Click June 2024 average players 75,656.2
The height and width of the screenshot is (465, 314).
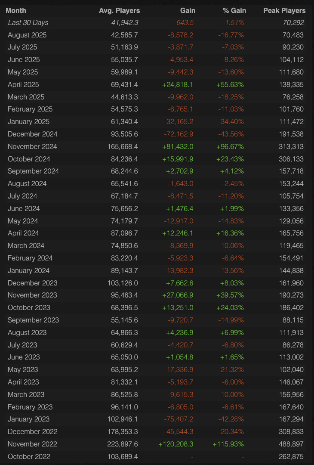pos(124,208)
